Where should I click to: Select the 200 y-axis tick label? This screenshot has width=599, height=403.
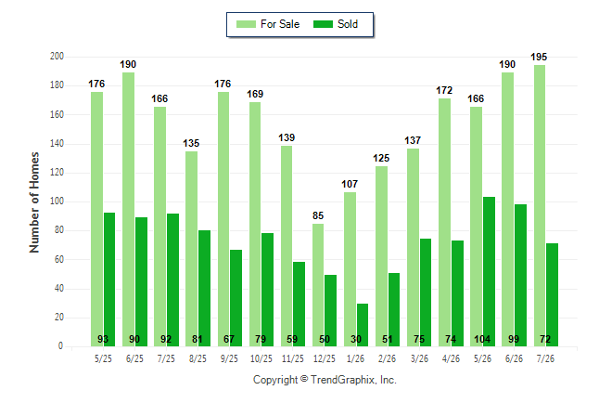57,57
